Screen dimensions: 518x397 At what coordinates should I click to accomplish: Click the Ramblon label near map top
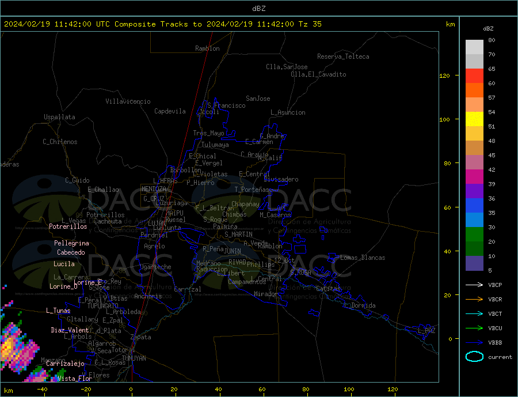[x=207, y=48]
